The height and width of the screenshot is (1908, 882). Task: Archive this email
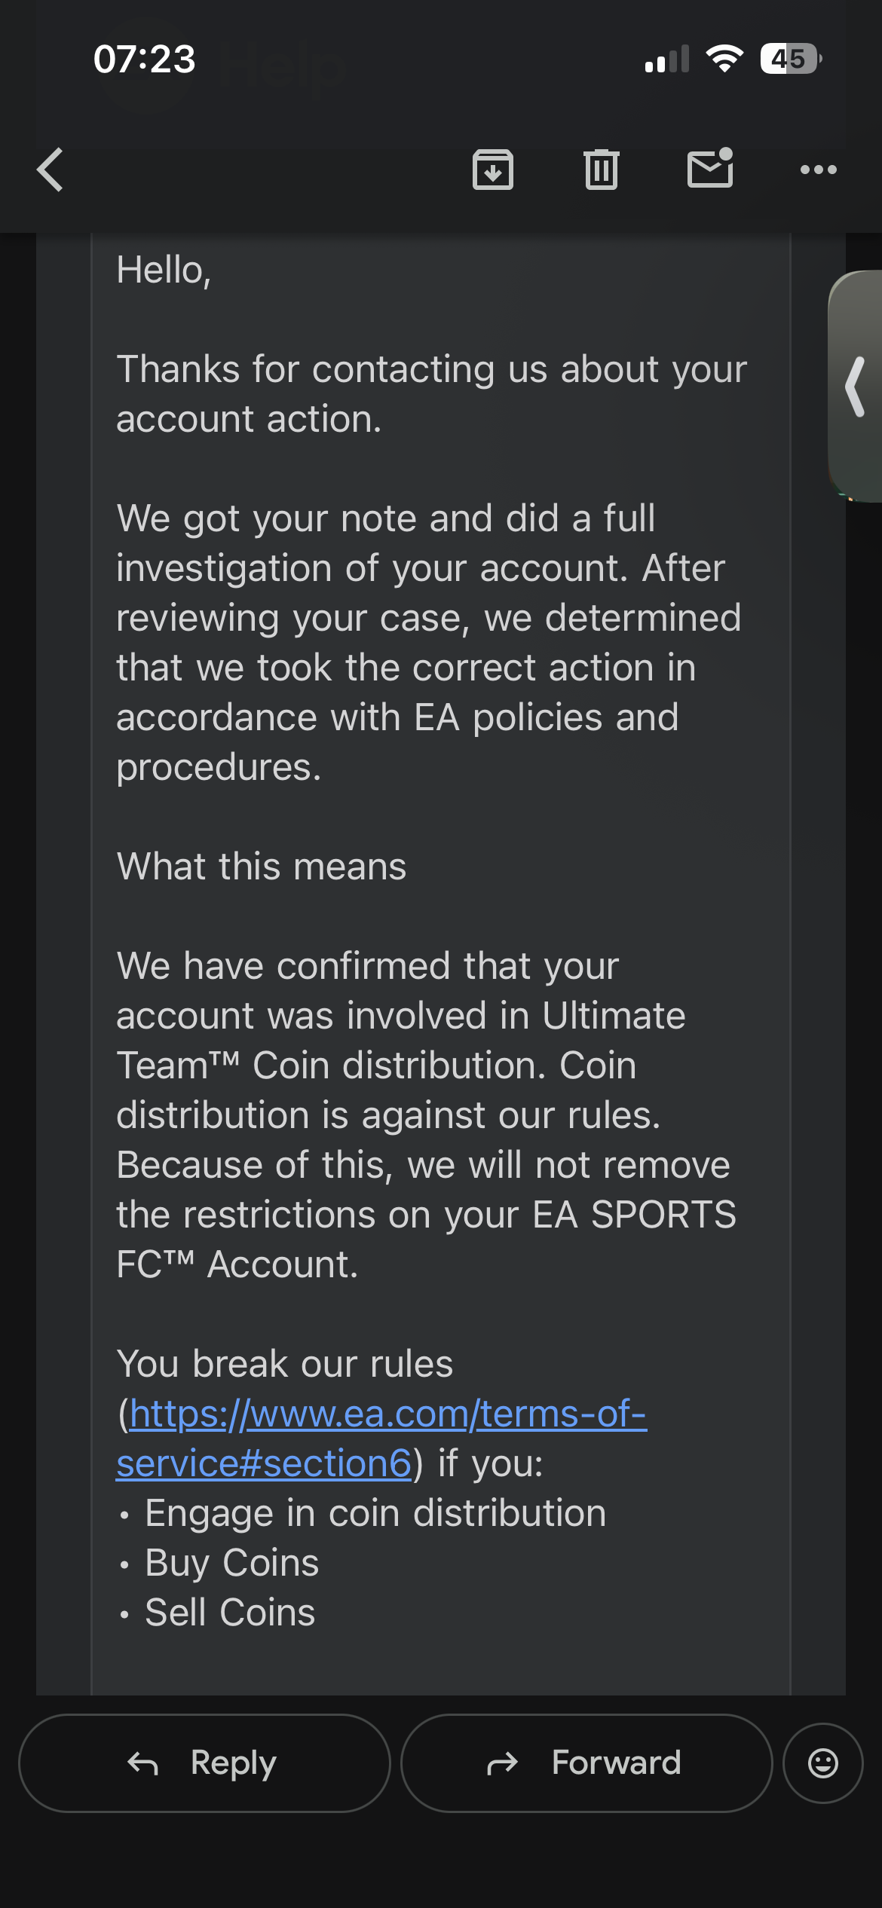pos(493,170)
